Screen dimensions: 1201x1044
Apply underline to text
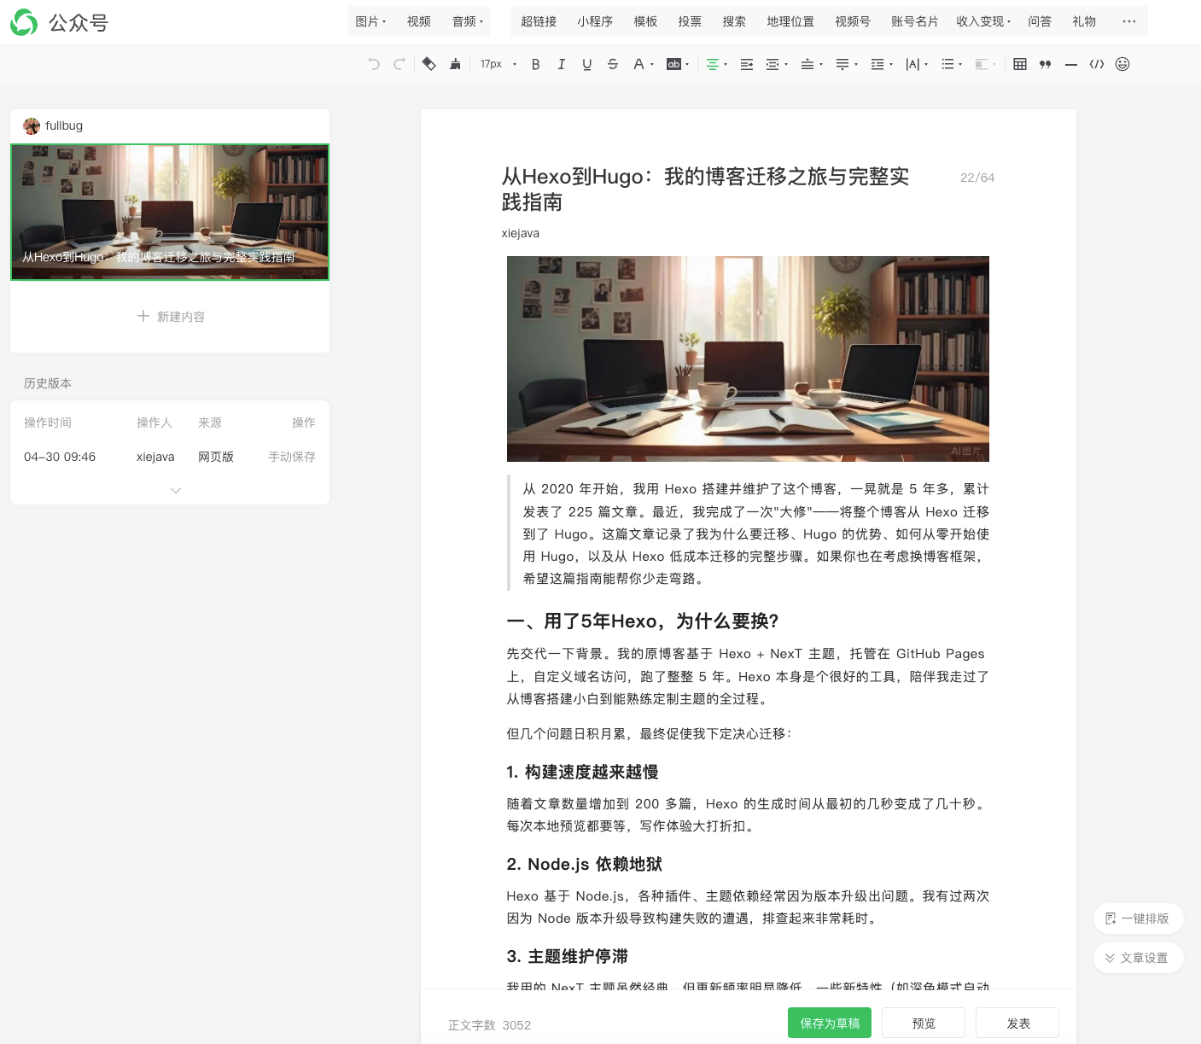click(x=586, y=64)
